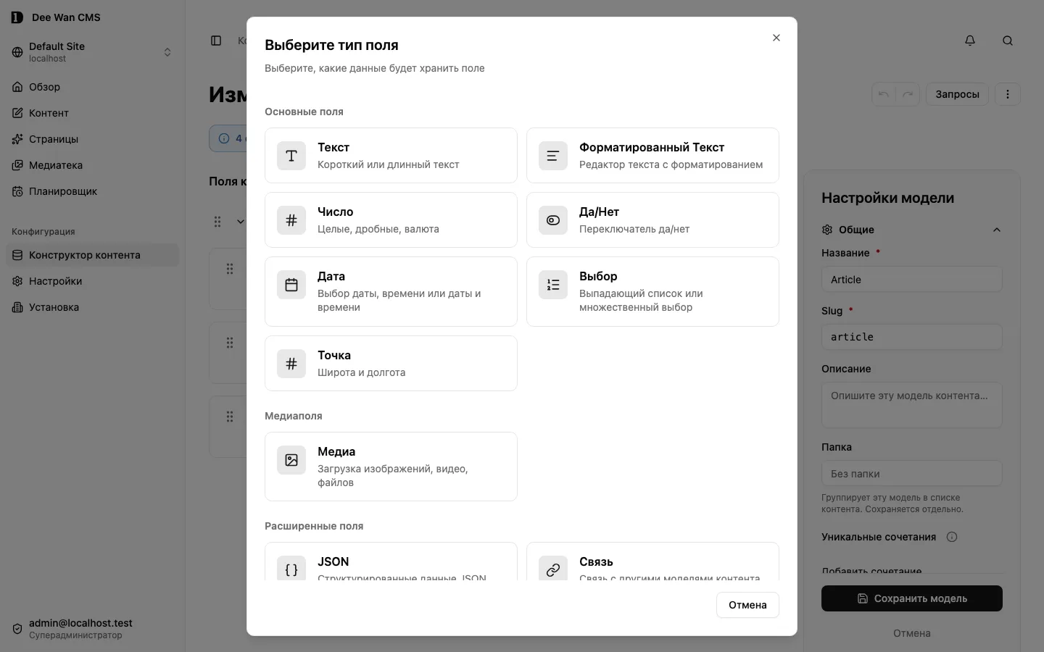Open Страницы sidebar item

tap(93, 139)
